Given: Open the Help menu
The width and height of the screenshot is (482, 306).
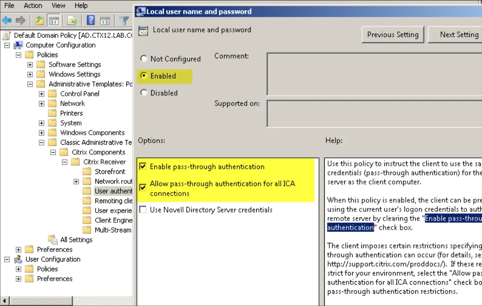Looking at the screenshot, I should [81, 6].
